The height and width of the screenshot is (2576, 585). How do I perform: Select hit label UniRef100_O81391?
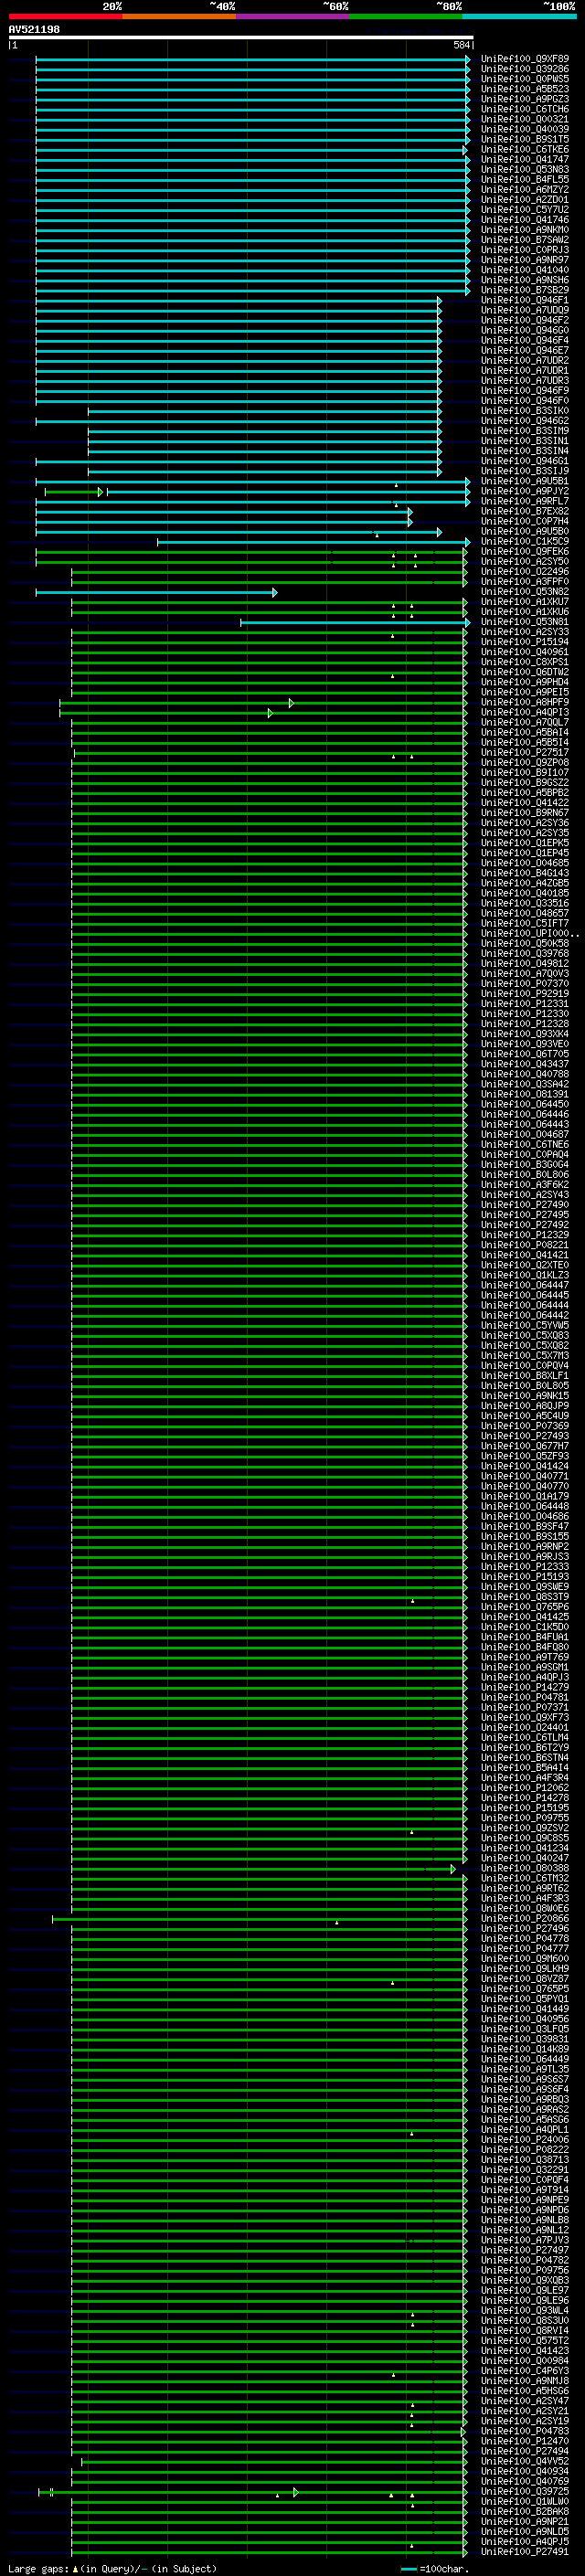(524, 1094)
